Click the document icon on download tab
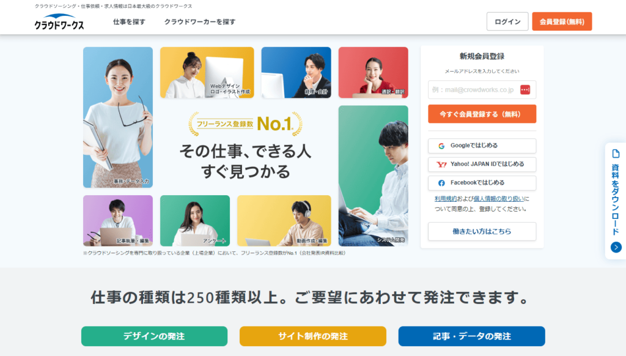The width and height of the screenshot is (626, 356). tap(616, 154)
